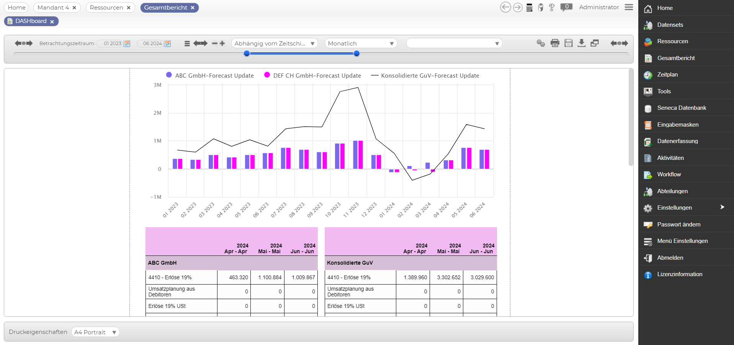The height and width of the screenshot is (345, 734).
Task: Hide Konsolidierte GuV-Forecast Update line series
Action: coord(425,76)
